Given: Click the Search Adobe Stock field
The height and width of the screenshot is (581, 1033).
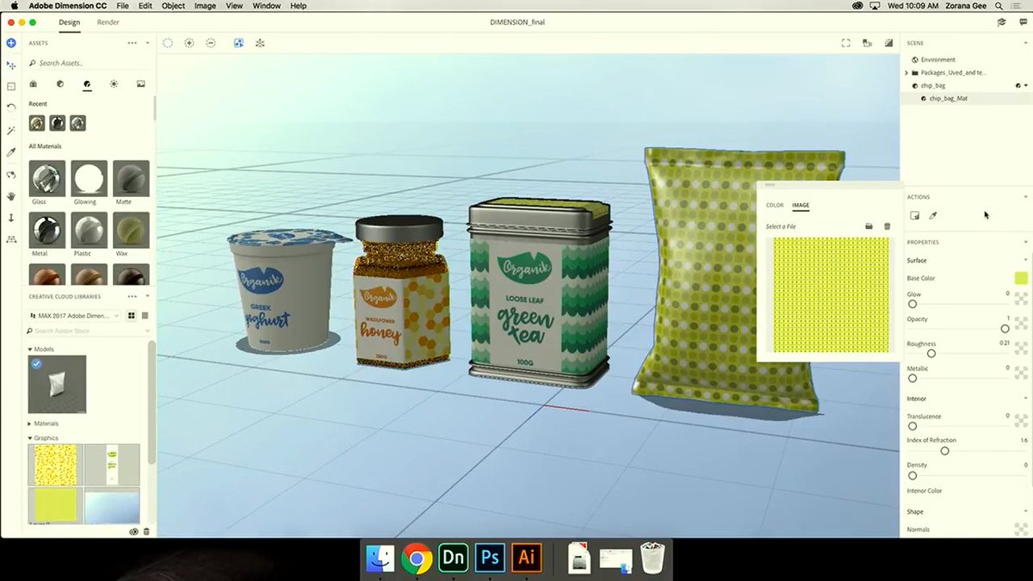Looking at the screenshot, I should [89, 331].
